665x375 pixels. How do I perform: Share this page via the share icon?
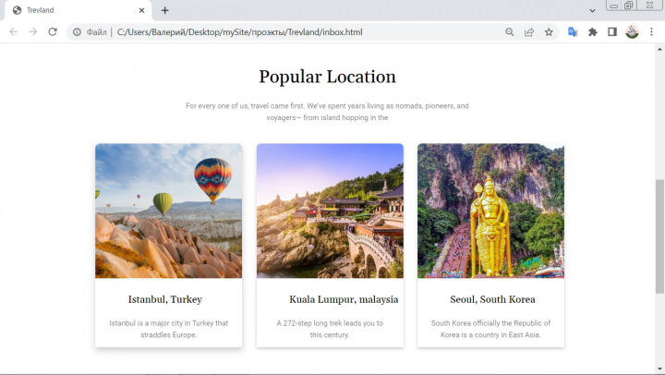[529, 31]
